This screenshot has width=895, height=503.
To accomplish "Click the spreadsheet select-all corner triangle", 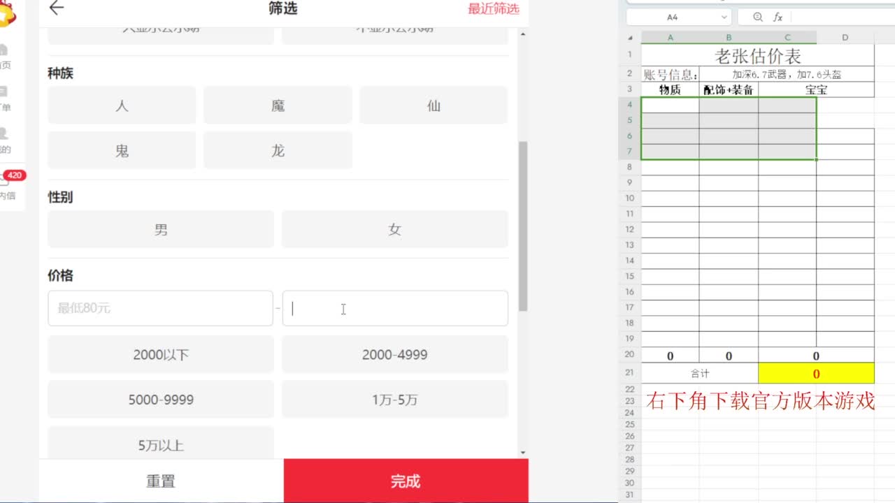I will (x=630, y=38).
